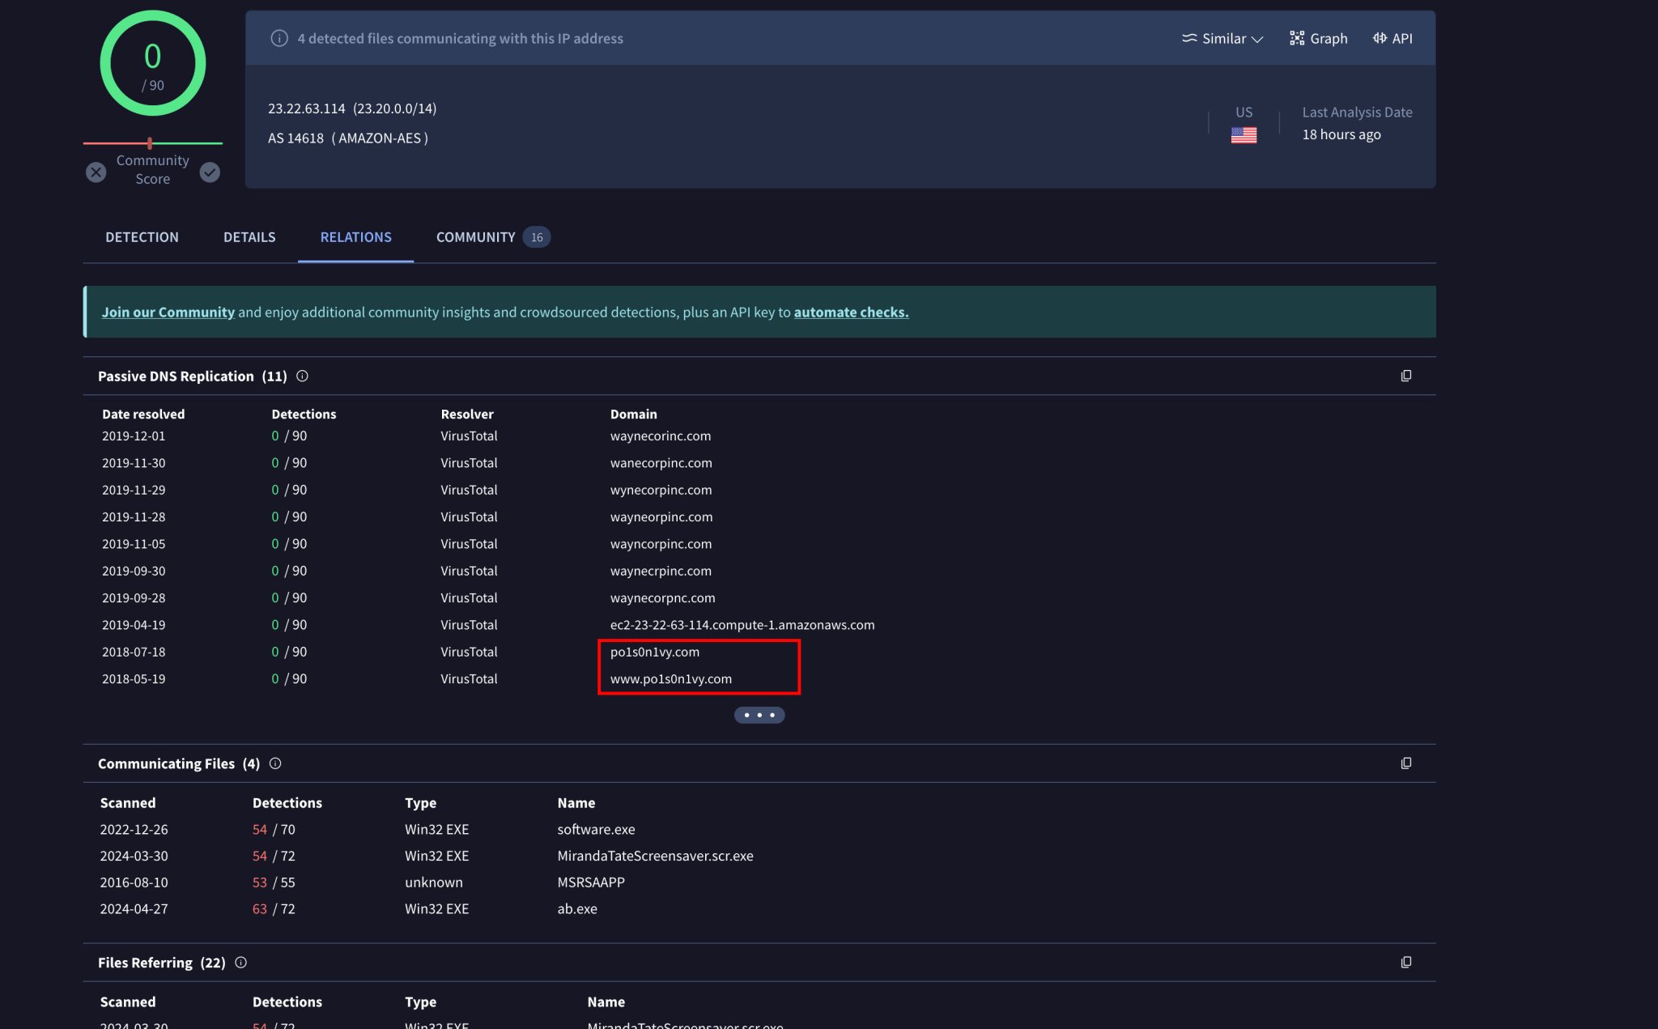This screenshot has height=1029, width=1658.
Task: Vote this IP as harmless with the check icon
Action: pyautogui.click(x=210, y=172)
